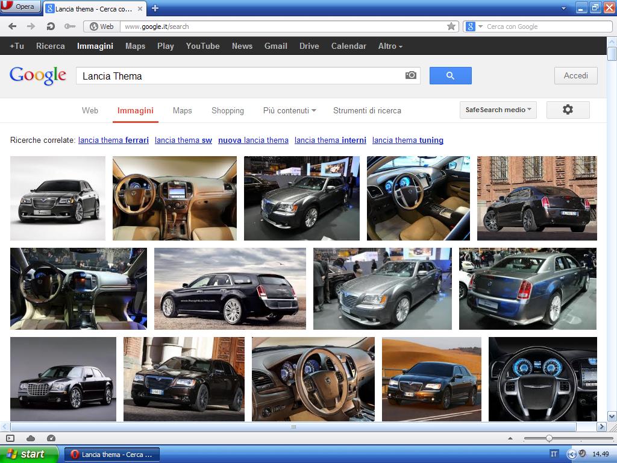Screen dimensions: 617x463
Task: Open Maps in the black Google bar
Action: (136, 46)
